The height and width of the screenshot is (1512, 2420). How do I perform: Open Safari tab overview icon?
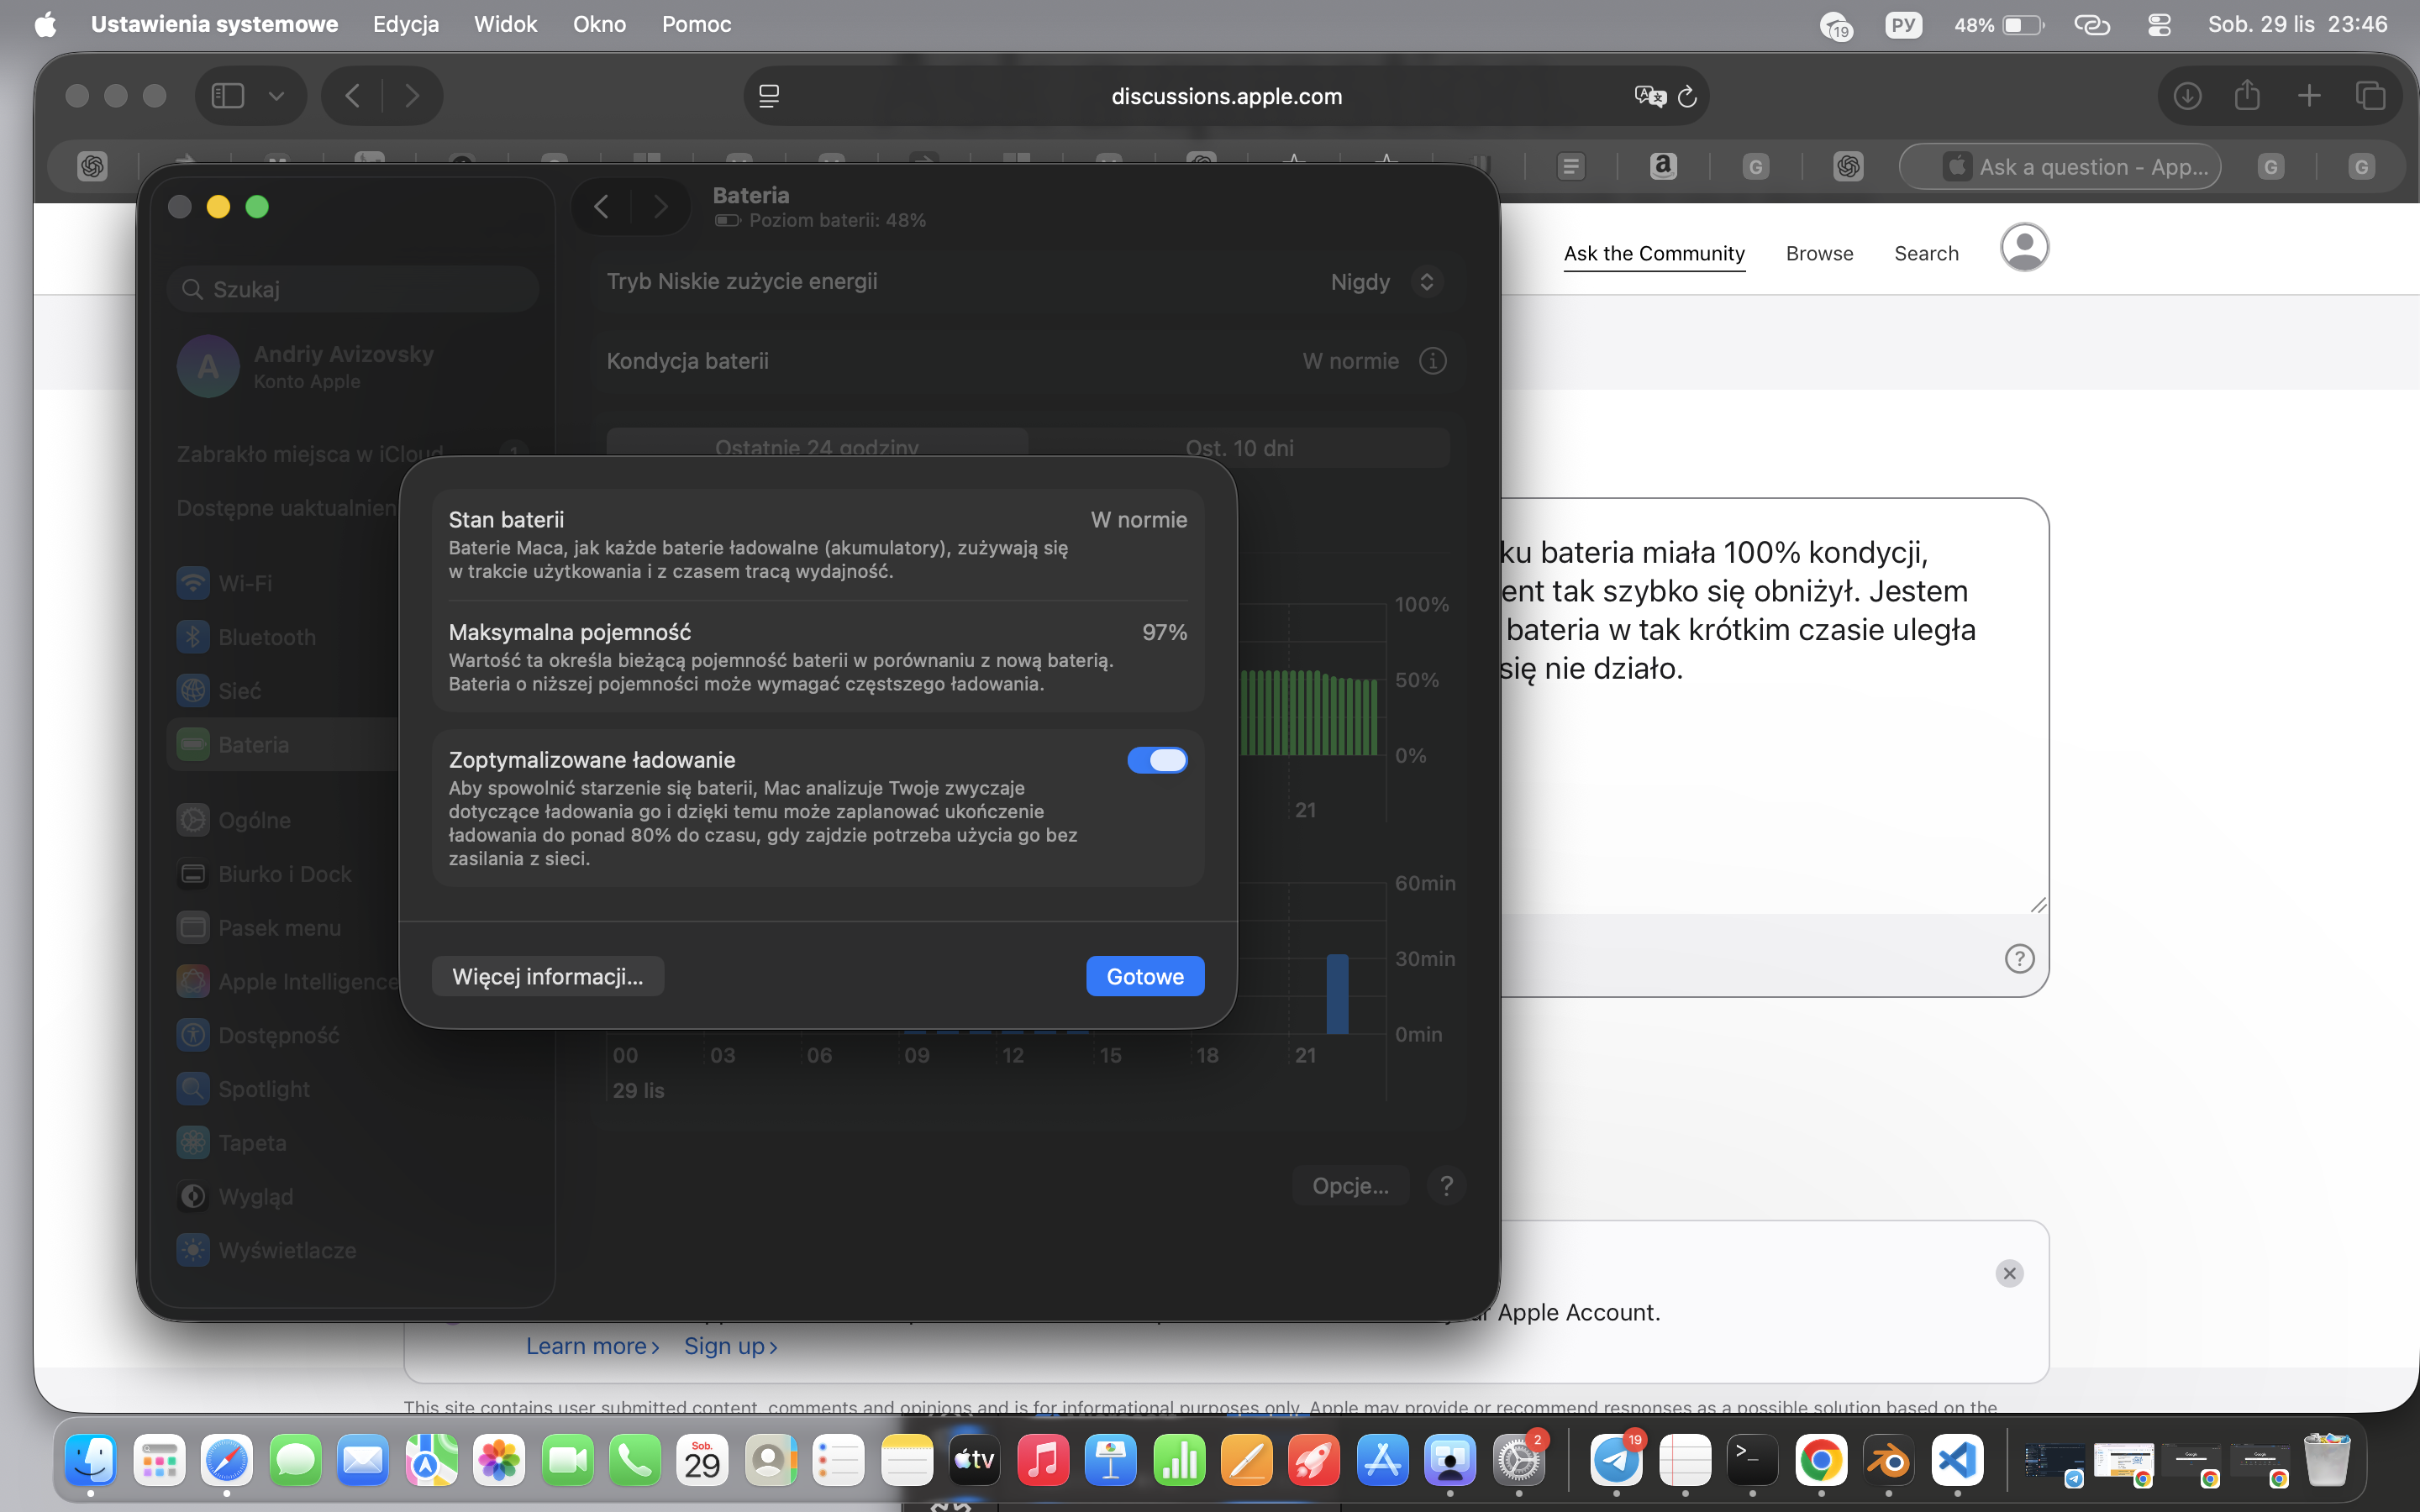tap(2370, 96)
